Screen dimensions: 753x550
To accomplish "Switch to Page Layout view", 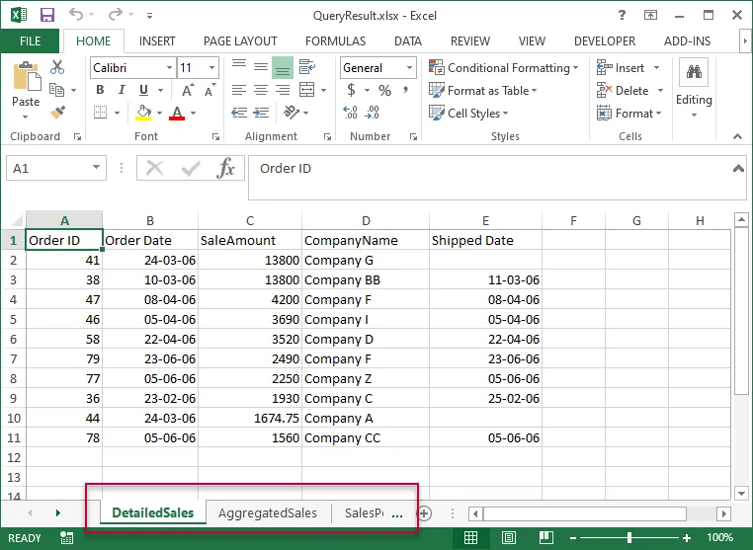I will [x=509, y=538].
